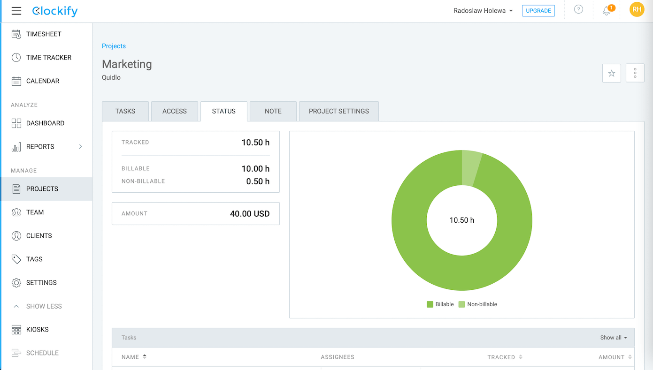Sort tasks by the Tracked column
Screen dimensions: 653x370
[505, 357]
